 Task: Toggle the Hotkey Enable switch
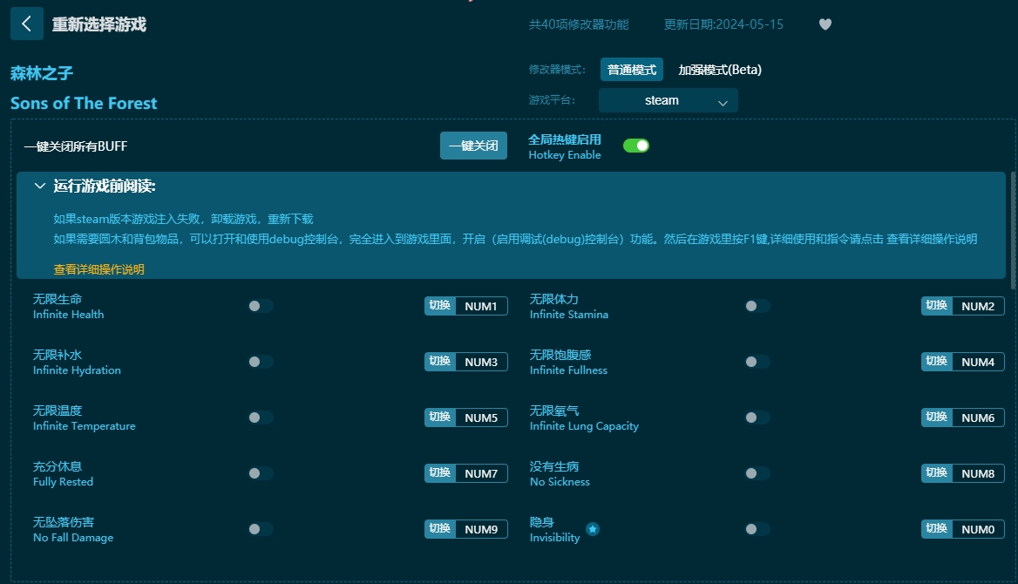tap(635, 146)
